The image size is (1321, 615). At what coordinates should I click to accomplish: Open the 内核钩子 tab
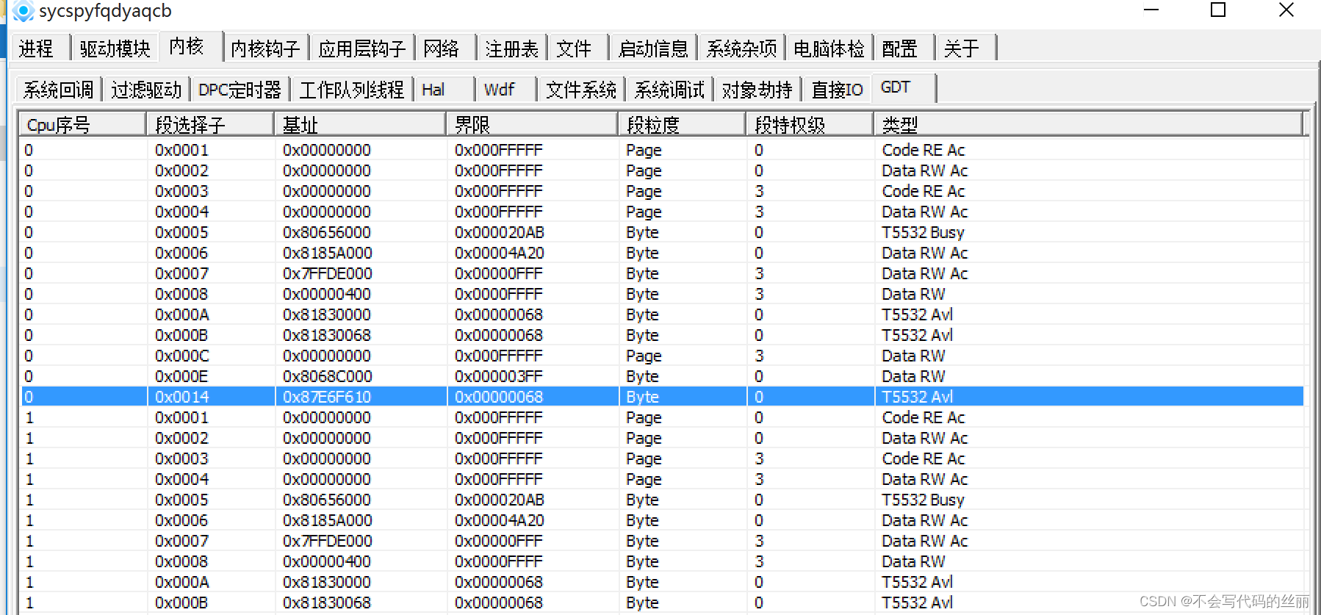click(x=265, y=48)
